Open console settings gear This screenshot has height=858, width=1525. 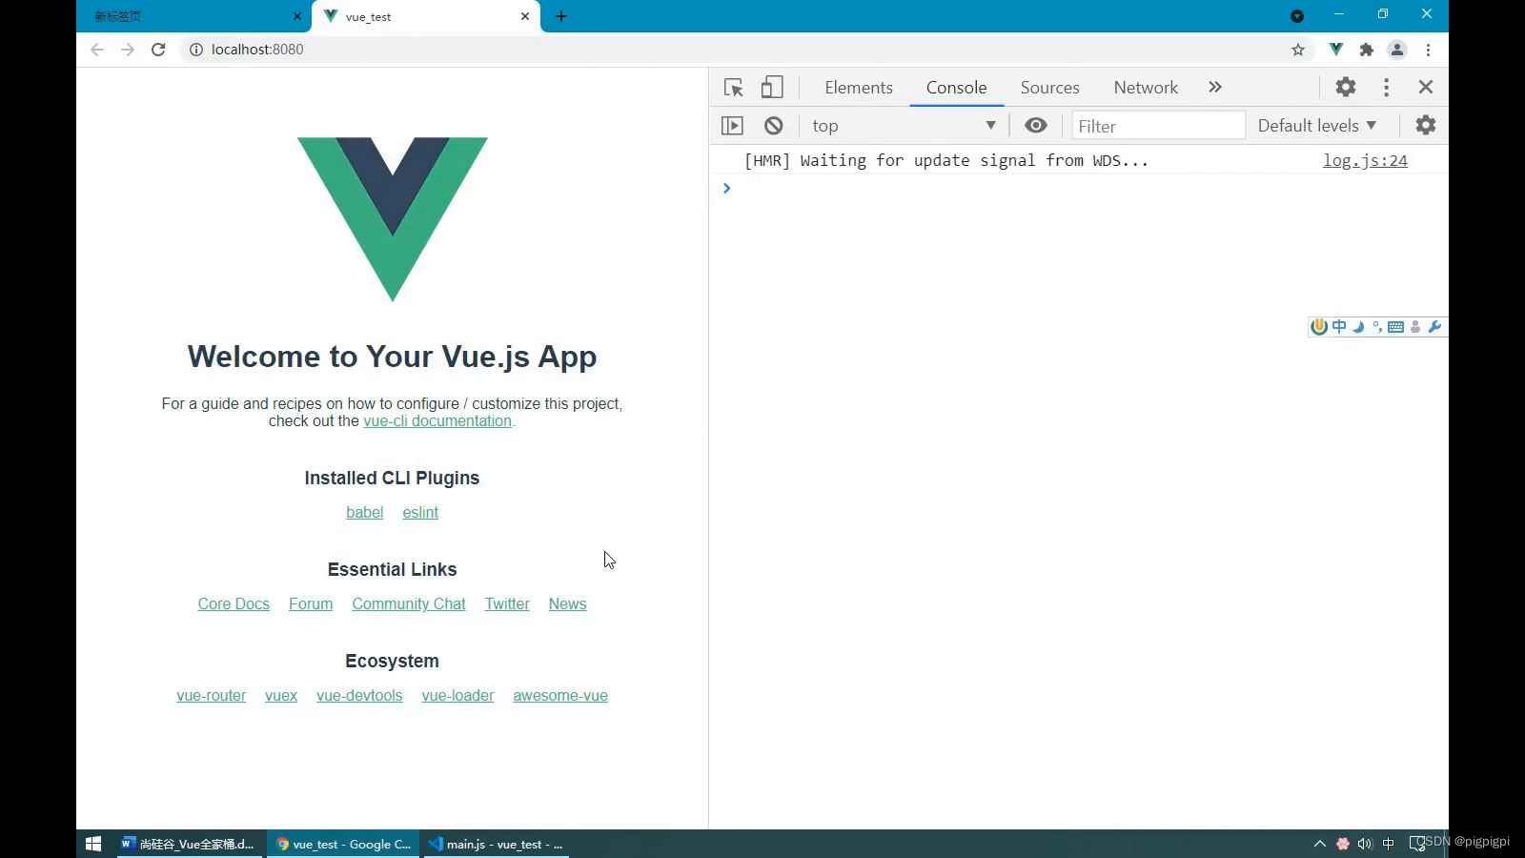[x=1426, y=125]
